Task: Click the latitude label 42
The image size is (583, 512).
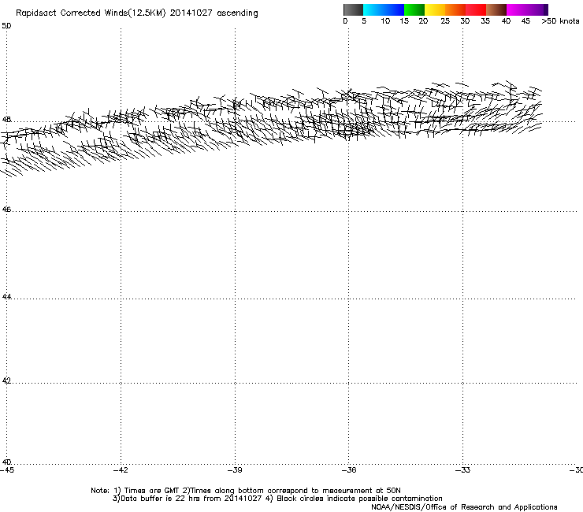Action: point(6,380)
